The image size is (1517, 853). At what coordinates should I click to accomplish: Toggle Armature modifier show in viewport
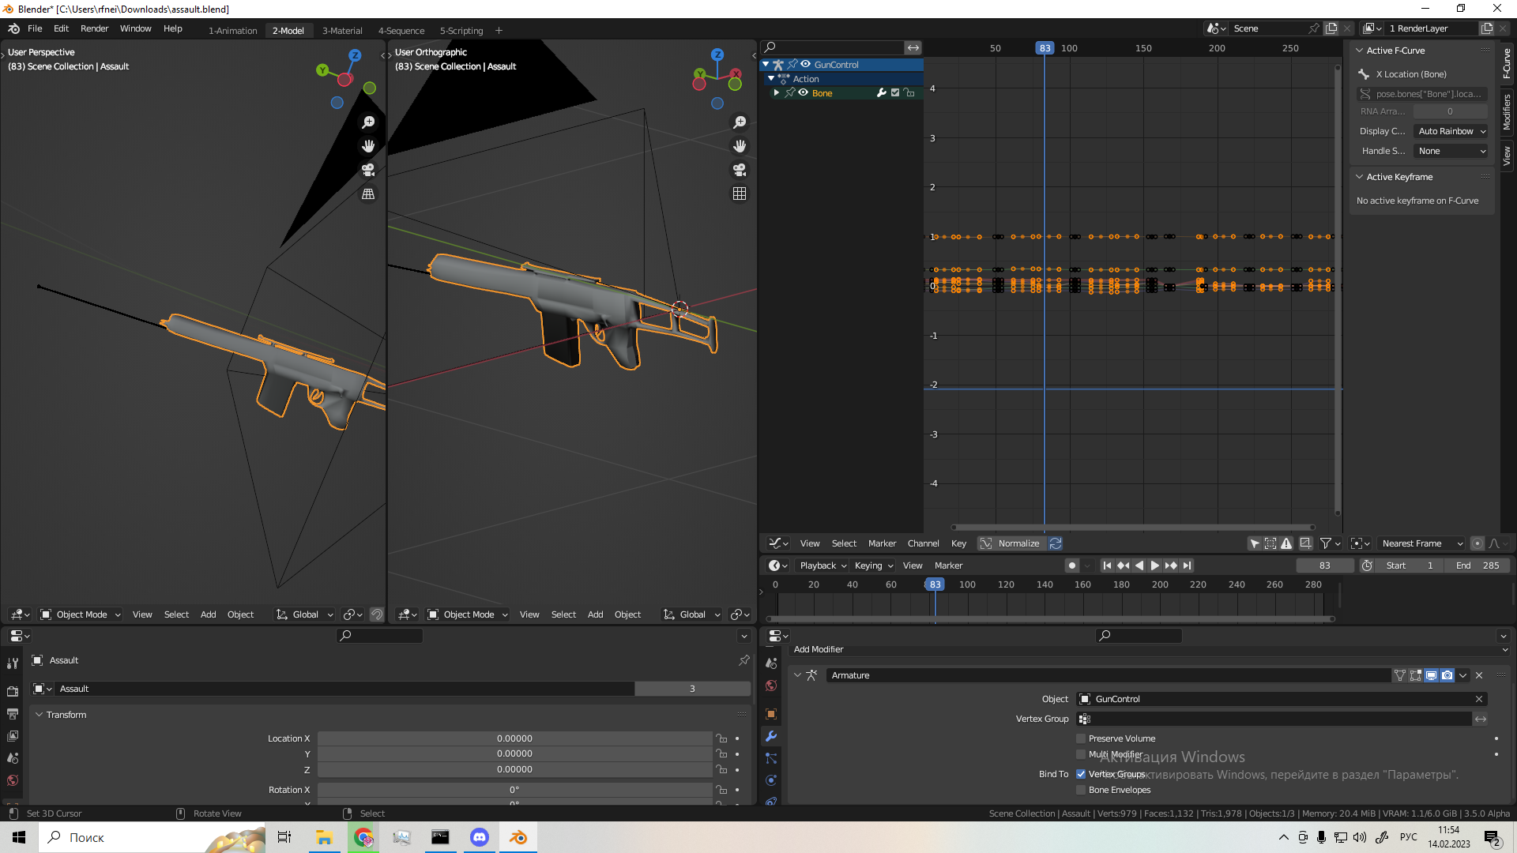click(x=1431, y=675)
